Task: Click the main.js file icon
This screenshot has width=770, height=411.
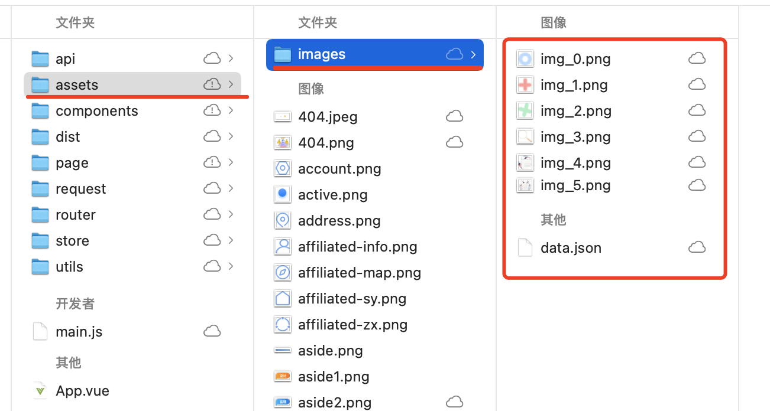Action: click(40, 331)
